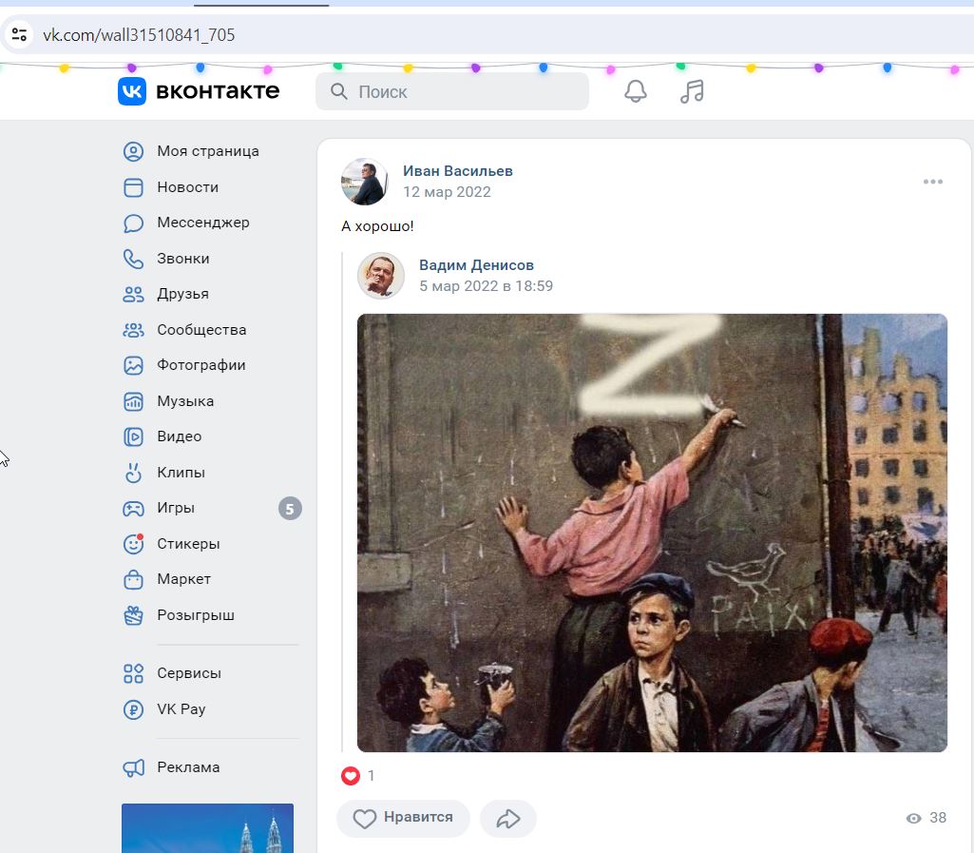
Task: Click the Фотографии picture icon
Action: point(133,365)
